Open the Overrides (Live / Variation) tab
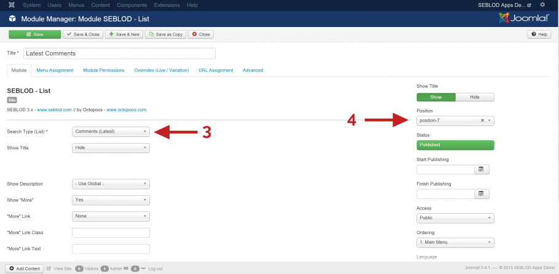 click(162, 70)
